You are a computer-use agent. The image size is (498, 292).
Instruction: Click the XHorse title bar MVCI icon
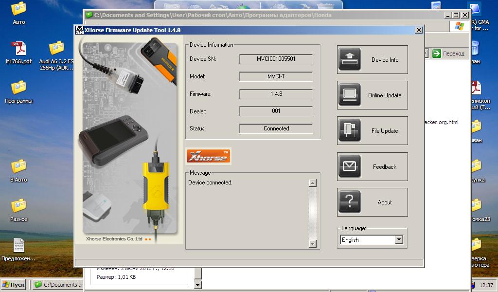point(79,30)
